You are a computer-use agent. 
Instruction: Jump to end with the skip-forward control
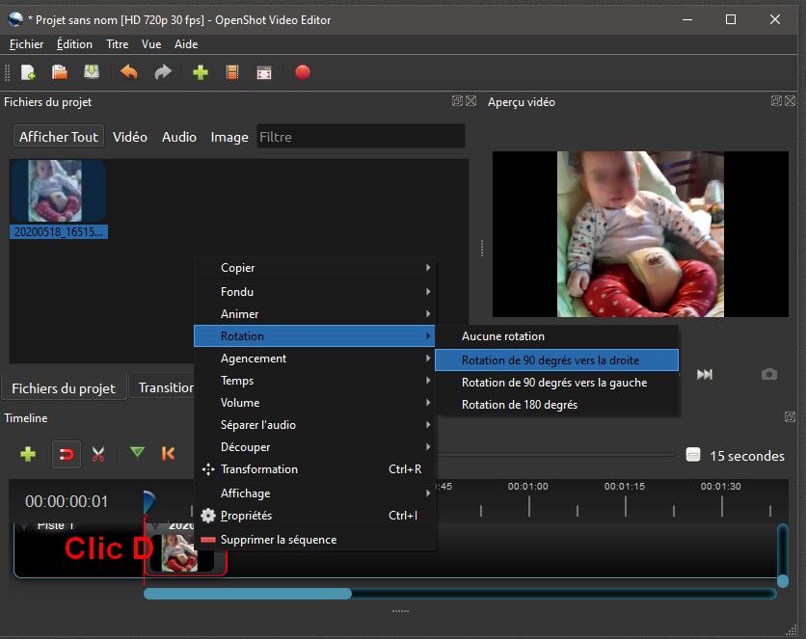tap(705, 375)
